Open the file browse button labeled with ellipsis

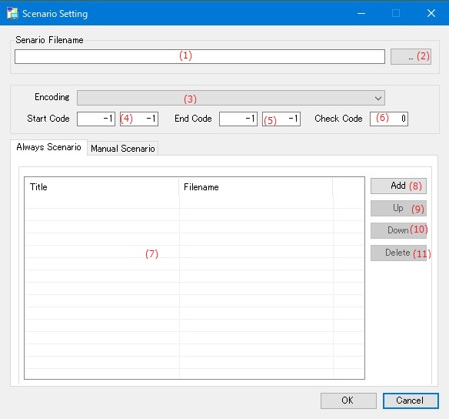click(411, 56)
